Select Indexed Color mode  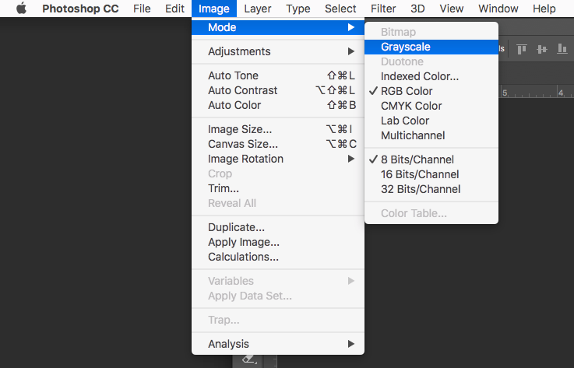[431, 76]
